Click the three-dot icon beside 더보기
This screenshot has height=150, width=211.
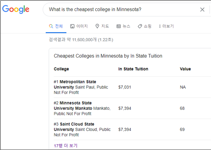pyautogui.click(x=160, y=26)
